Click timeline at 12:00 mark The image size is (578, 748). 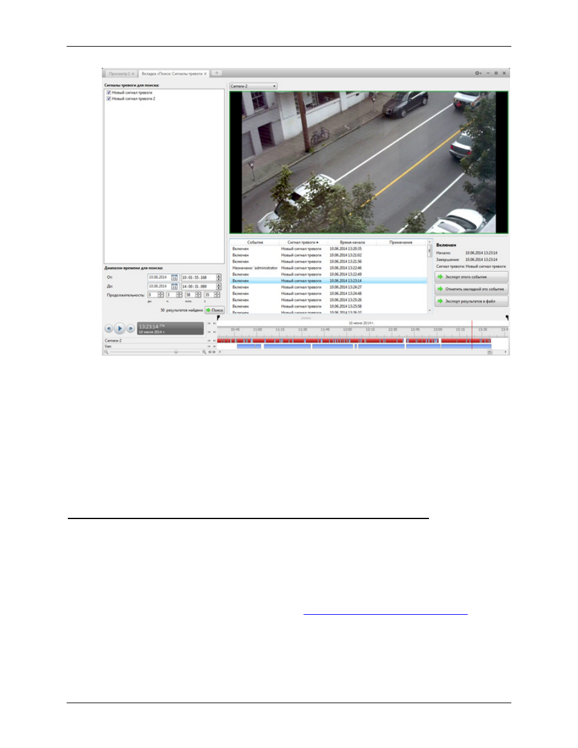(x=347, y=330)
